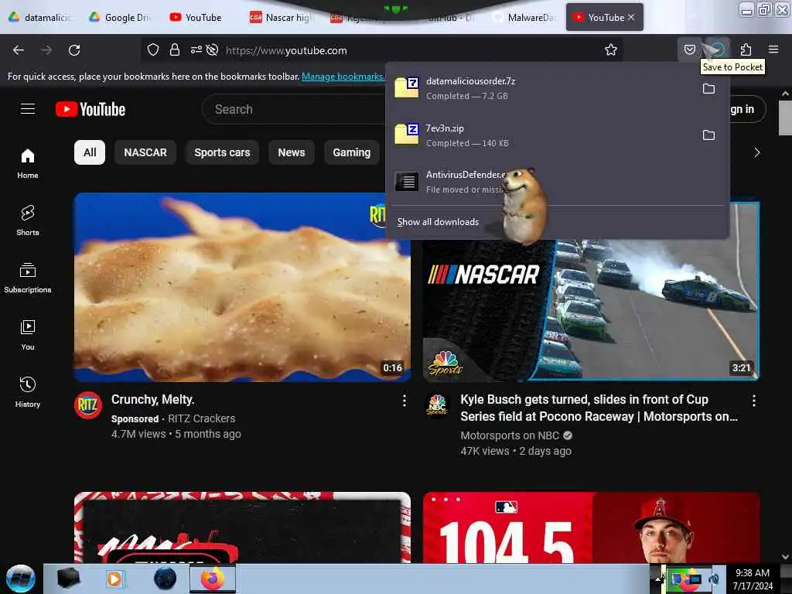Select the Sports cars filter chip

(x=222, y=152)
